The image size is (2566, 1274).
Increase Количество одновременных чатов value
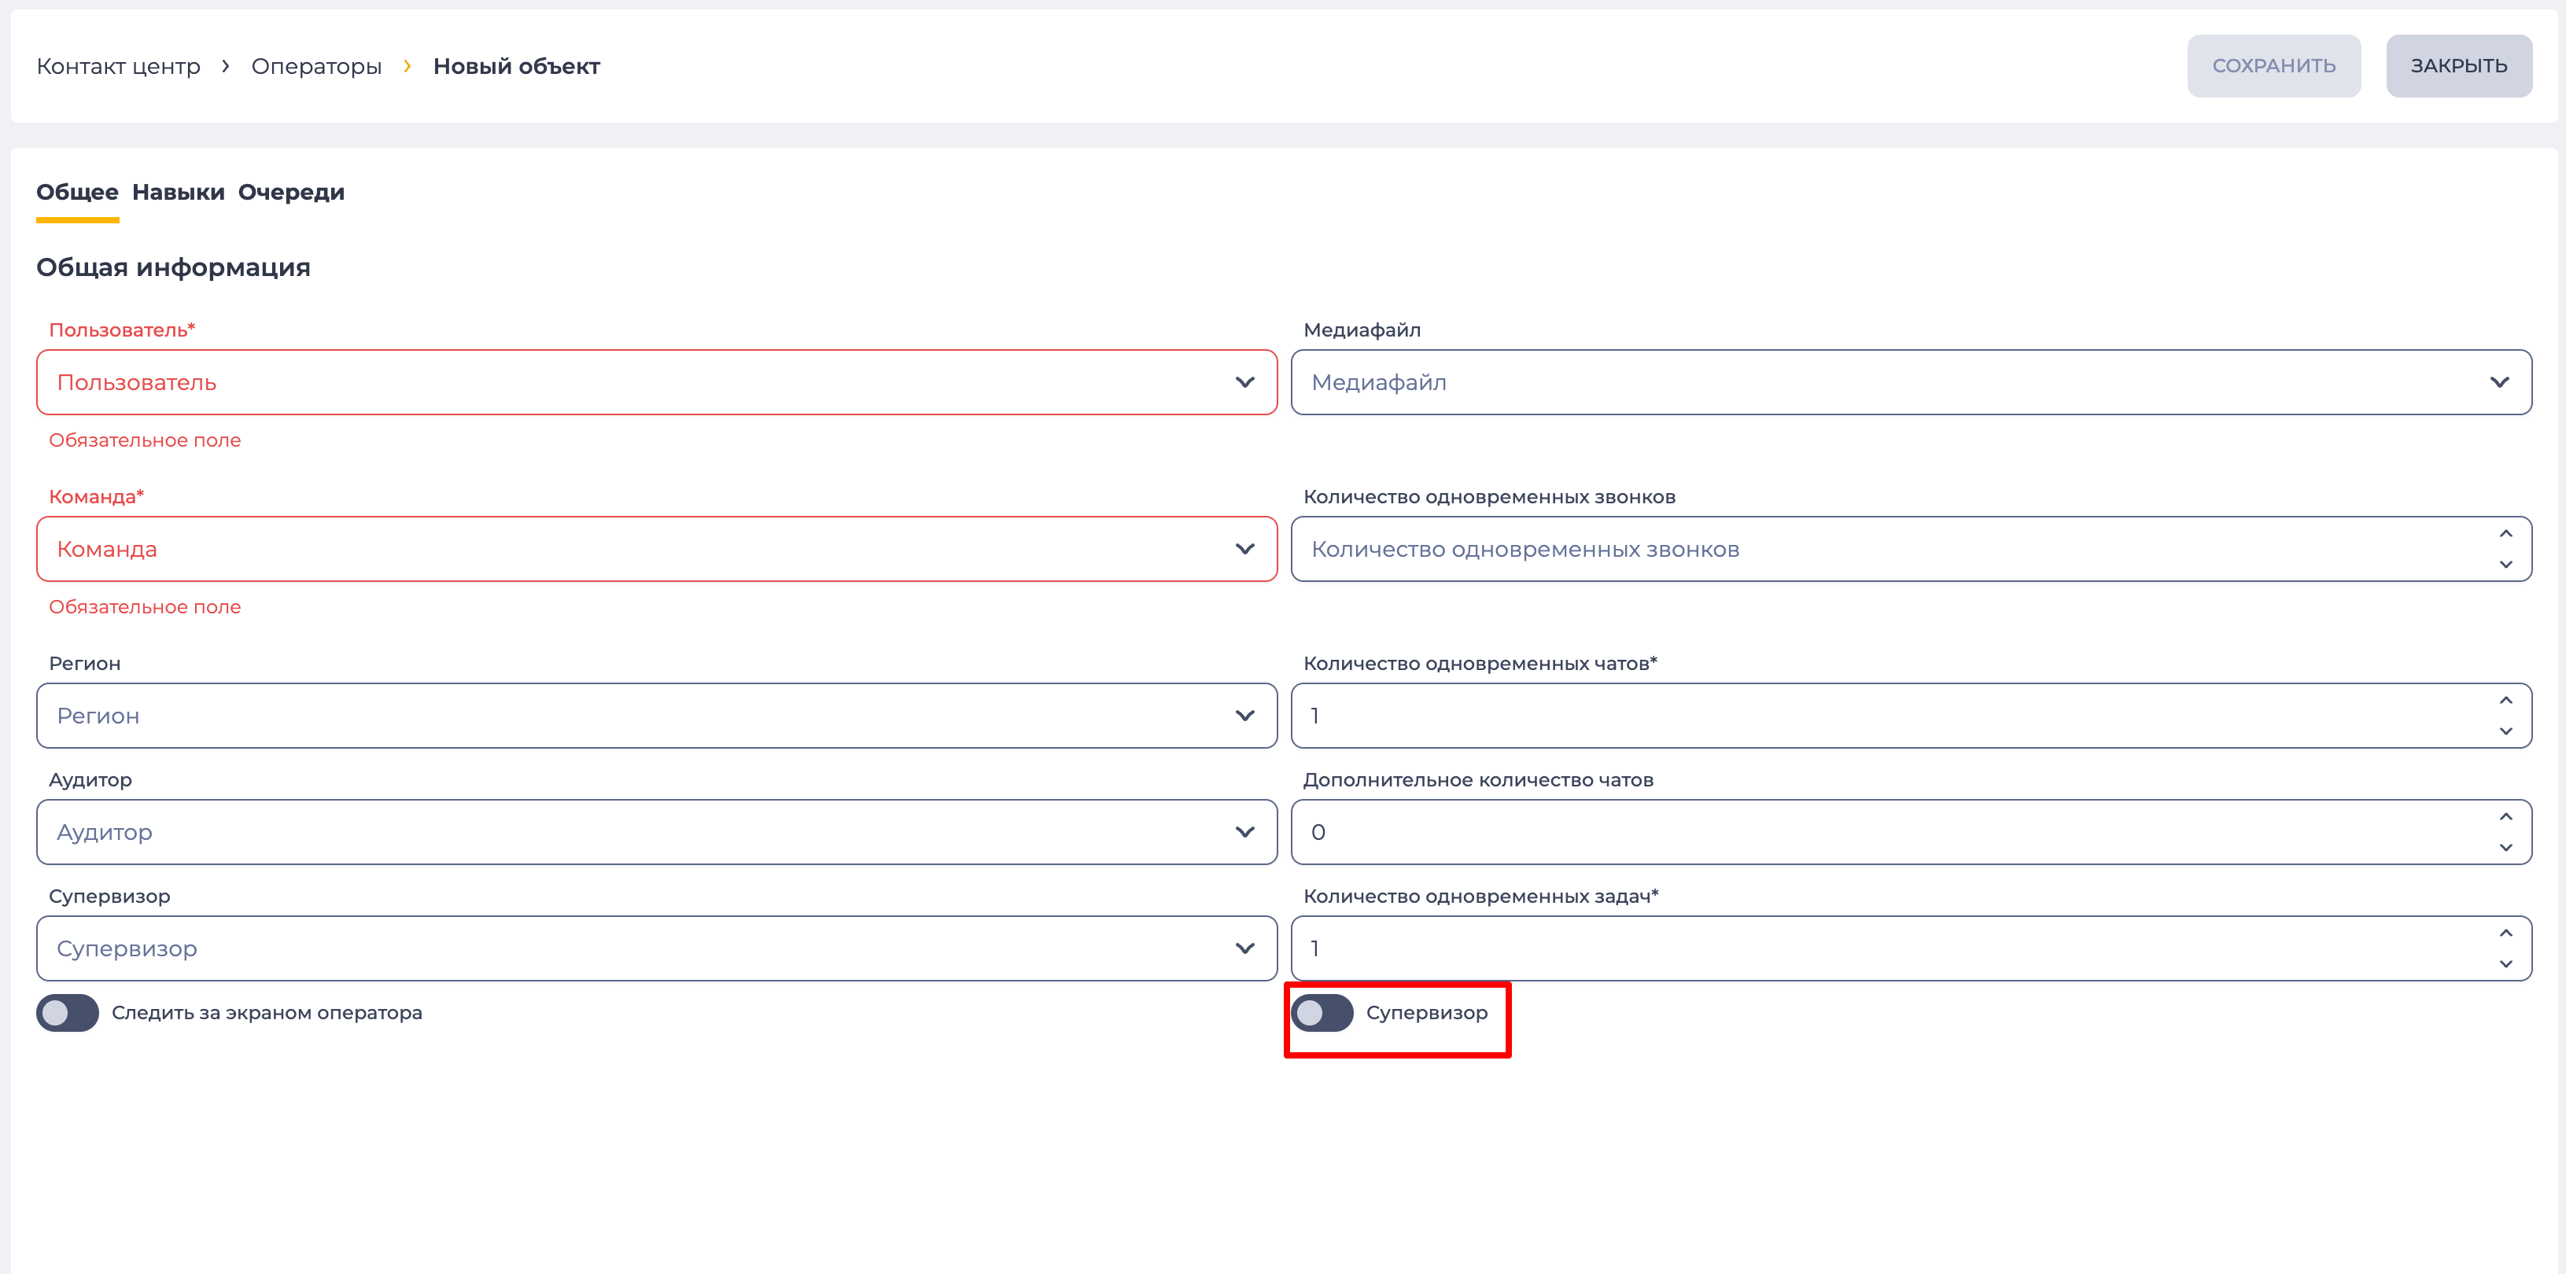coord(2505,700)
